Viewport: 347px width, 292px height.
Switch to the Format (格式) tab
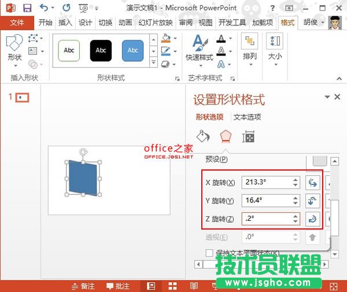pos(287,23)
